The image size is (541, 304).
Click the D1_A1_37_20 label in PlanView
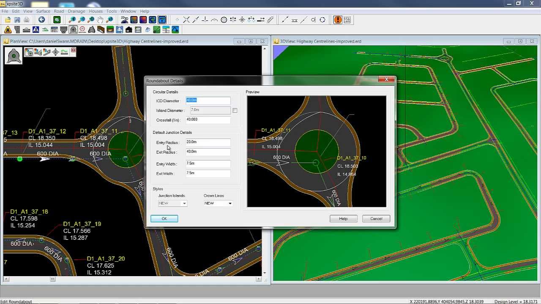(x=106, y=259)
